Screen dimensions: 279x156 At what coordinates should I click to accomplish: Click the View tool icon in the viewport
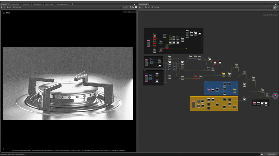4,13
